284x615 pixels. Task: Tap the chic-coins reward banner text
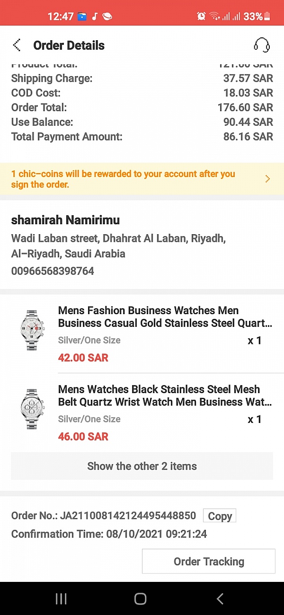pyautogui.click(x=123, y=179)
